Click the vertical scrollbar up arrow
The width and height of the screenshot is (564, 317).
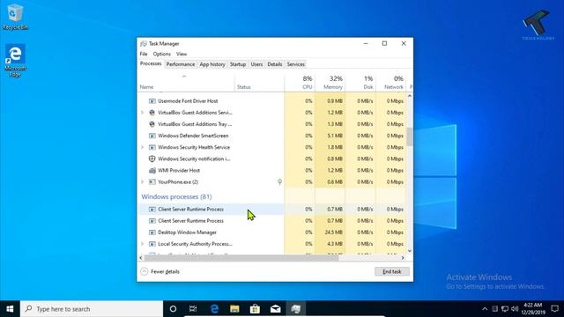click(x=409, y=96)
